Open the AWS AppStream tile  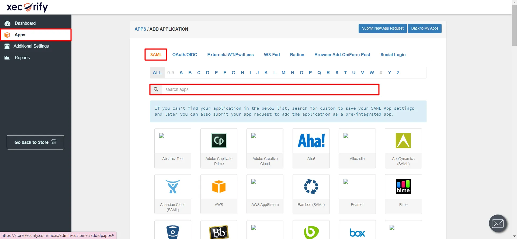pyautogui.click(x=265, y=194)
